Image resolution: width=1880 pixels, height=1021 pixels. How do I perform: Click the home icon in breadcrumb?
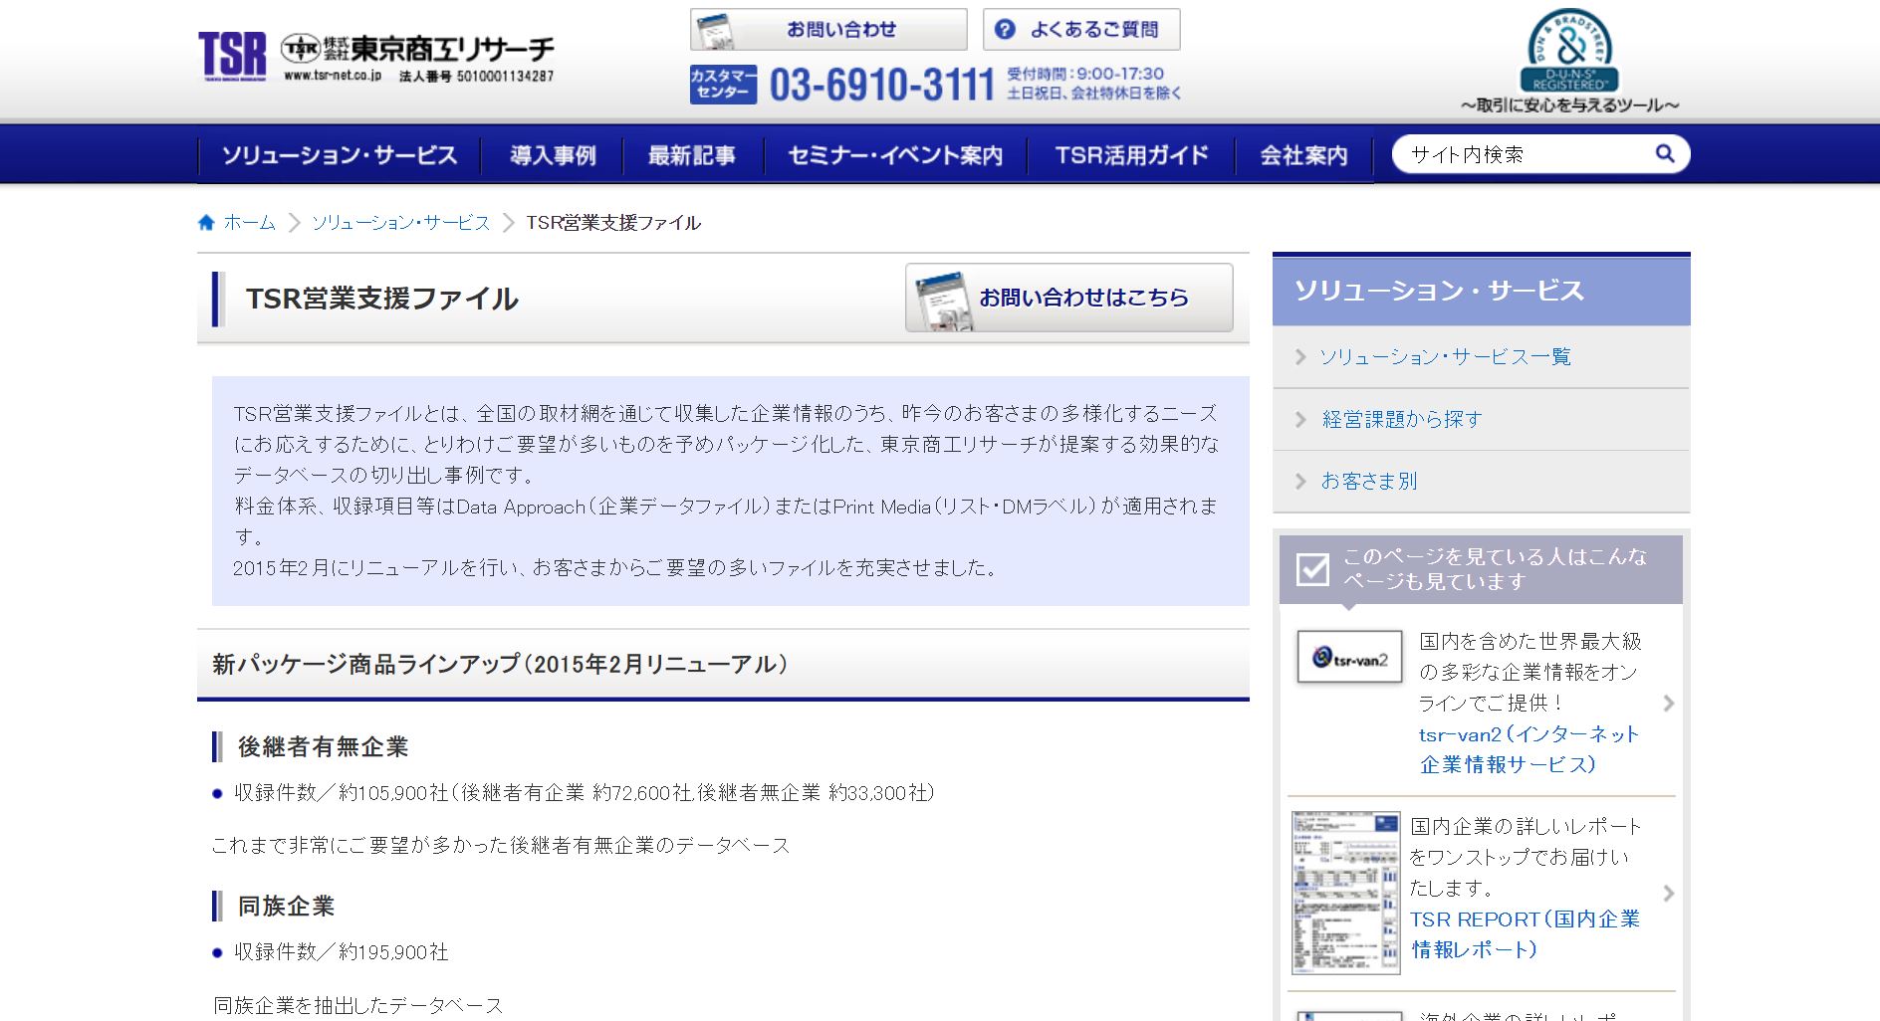pyautogui.click(x=206, y=222)
